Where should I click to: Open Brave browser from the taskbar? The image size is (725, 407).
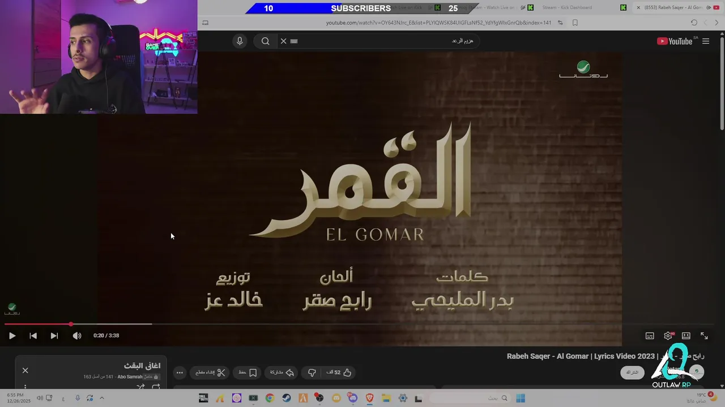tap(369, 399)
